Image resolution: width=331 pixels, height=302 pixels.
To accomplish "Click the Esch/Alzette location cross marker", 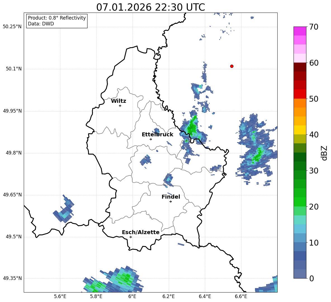I will pos(131,237).
